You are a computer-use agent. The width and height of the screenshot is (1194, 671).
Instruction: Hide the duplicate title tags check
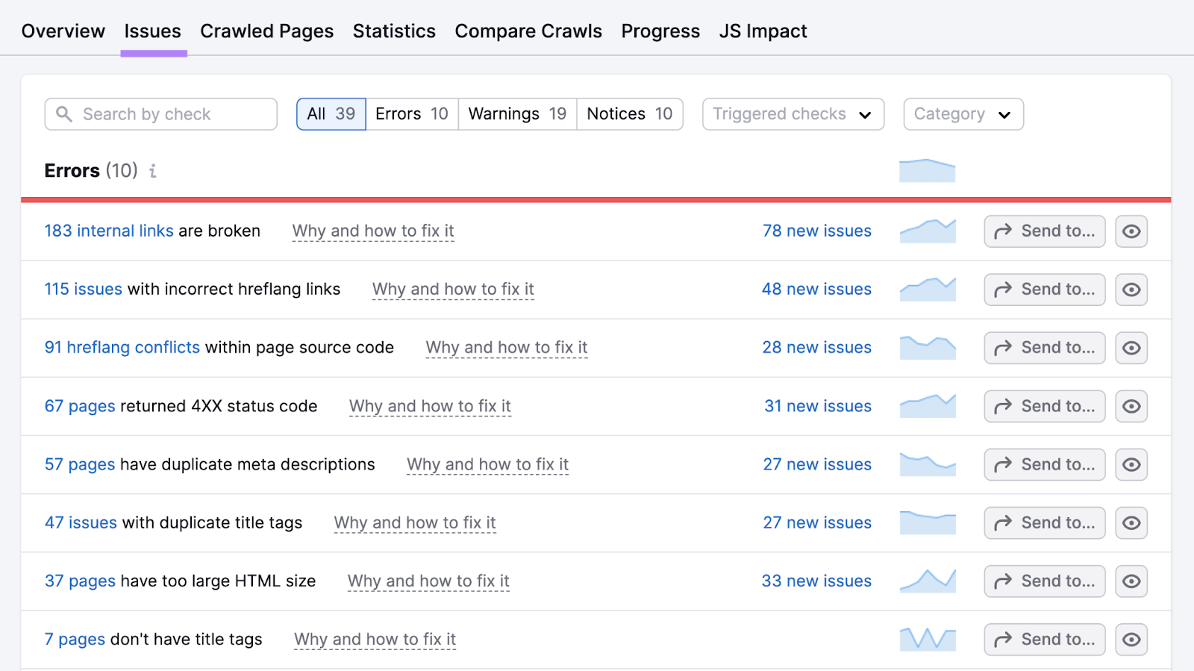pyautogui.click(x=1131, y=522)
